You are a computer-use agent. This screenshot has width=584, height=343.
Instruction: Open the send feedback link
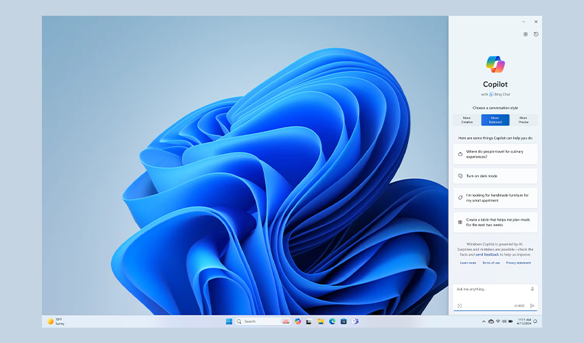tap(487, 255)
